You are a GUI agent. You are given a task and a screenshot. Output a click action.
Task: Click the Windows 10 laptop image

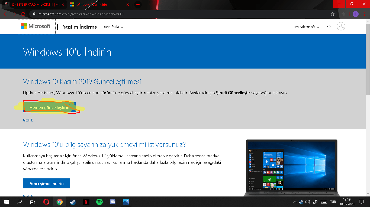point(291,168)
